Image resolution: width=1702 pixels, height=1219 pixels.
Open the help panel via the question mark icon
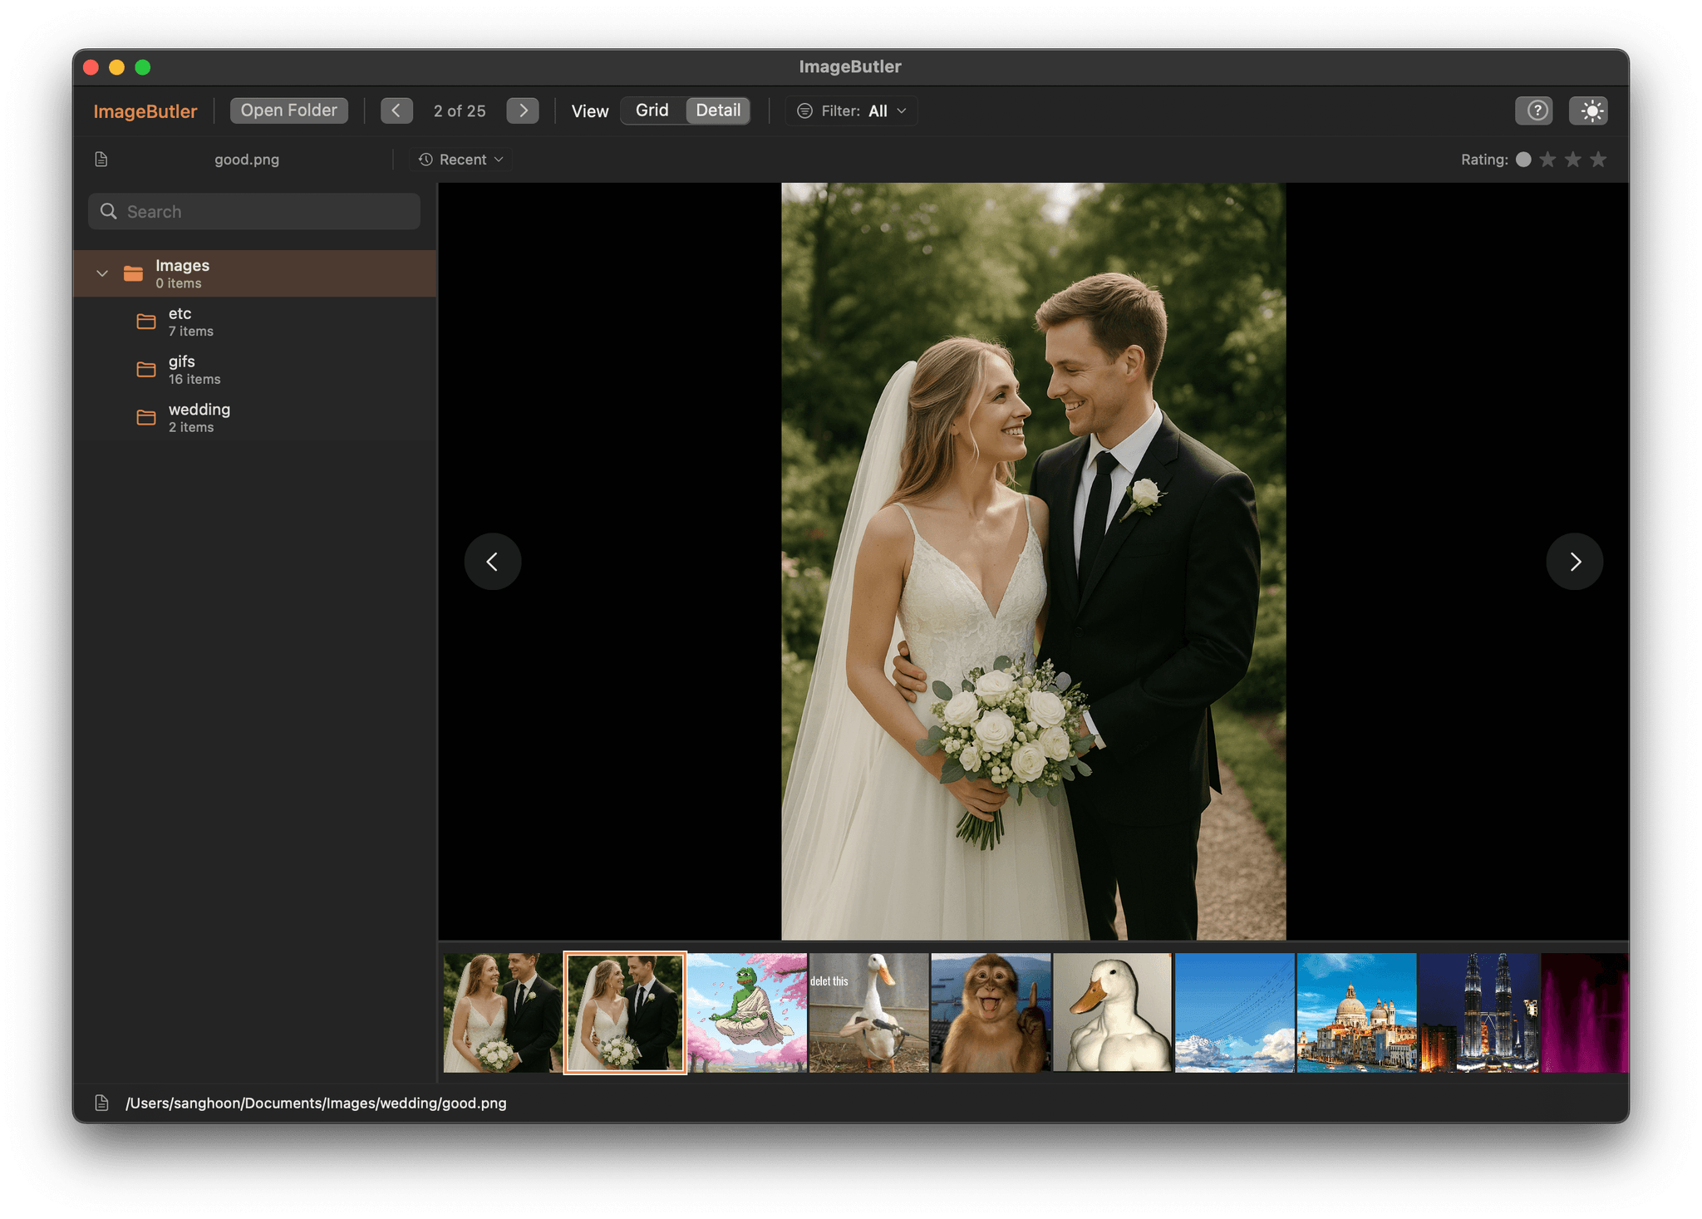(1534, 110)
